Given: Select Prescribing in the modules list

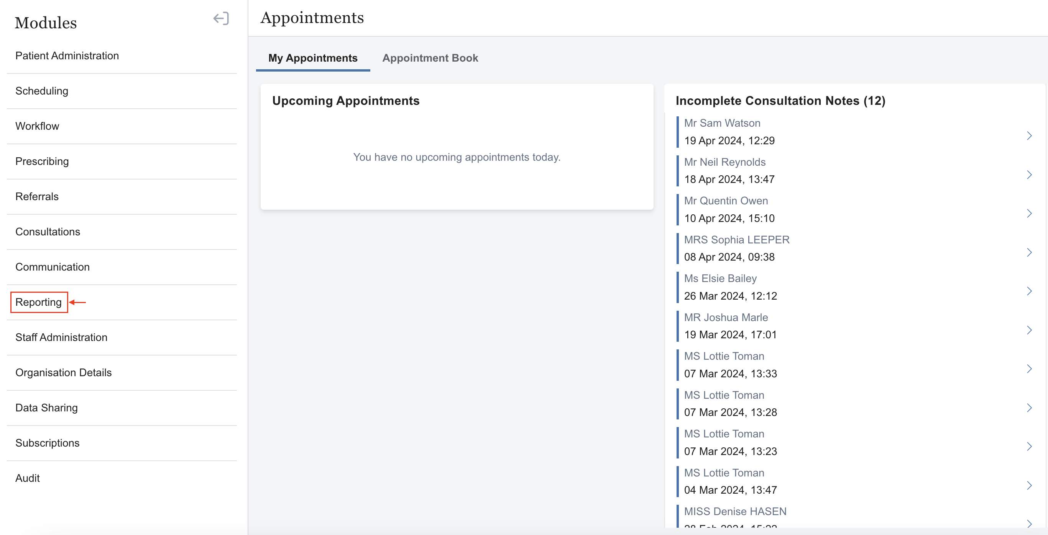Looking at the screenshot, I should (x=42, y=161).
